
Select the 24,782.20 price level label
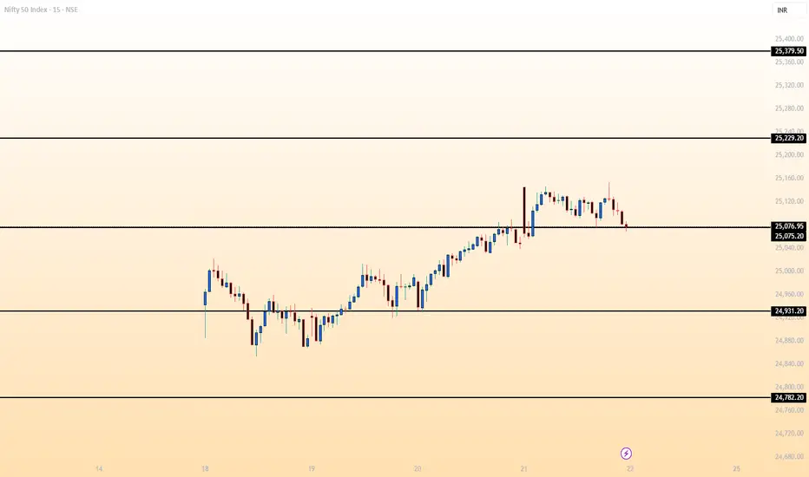tap(788, 397)
